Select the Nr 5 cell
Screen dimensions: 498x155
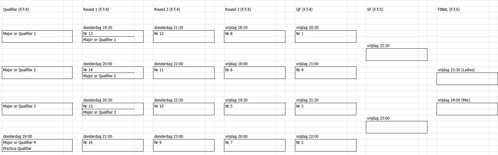[229, 106]
